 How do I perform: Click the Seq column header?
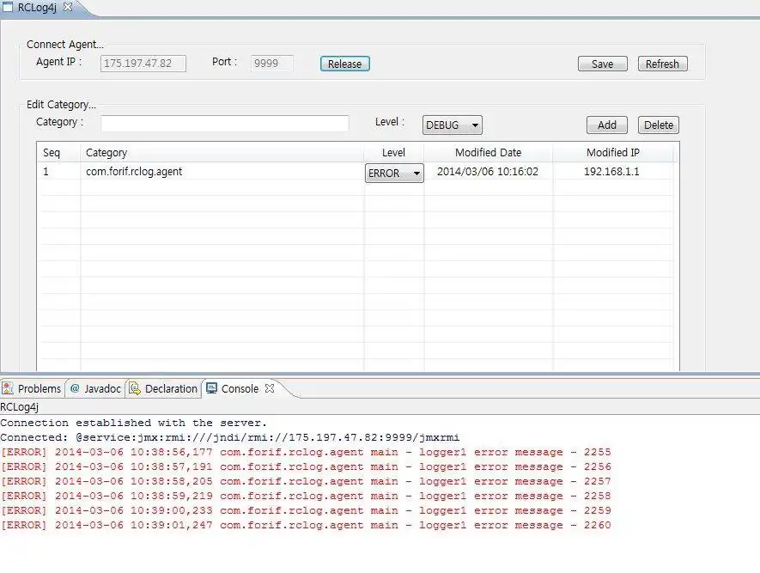[58, 153]
